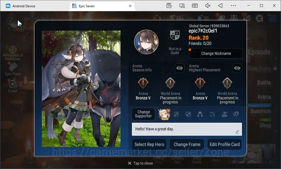Click the Season Info Arena Bronze V emblem
The width and height of the screenshot is (281, 169).
(x=143, y=83)
